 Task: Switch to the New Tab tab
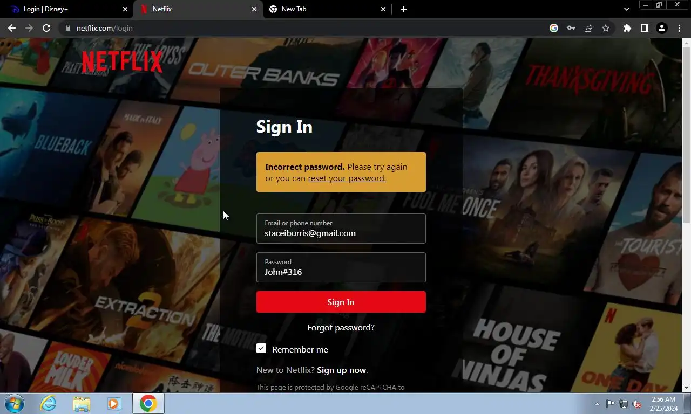pyautogui.click(x=328, y=9)
